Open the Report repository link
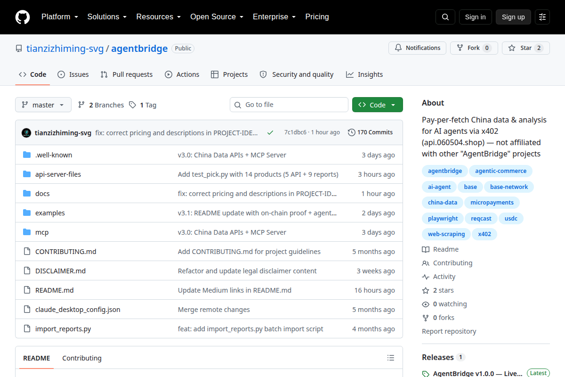The height and width of the screenshot is (377, 565). click(x=449, y=331)
